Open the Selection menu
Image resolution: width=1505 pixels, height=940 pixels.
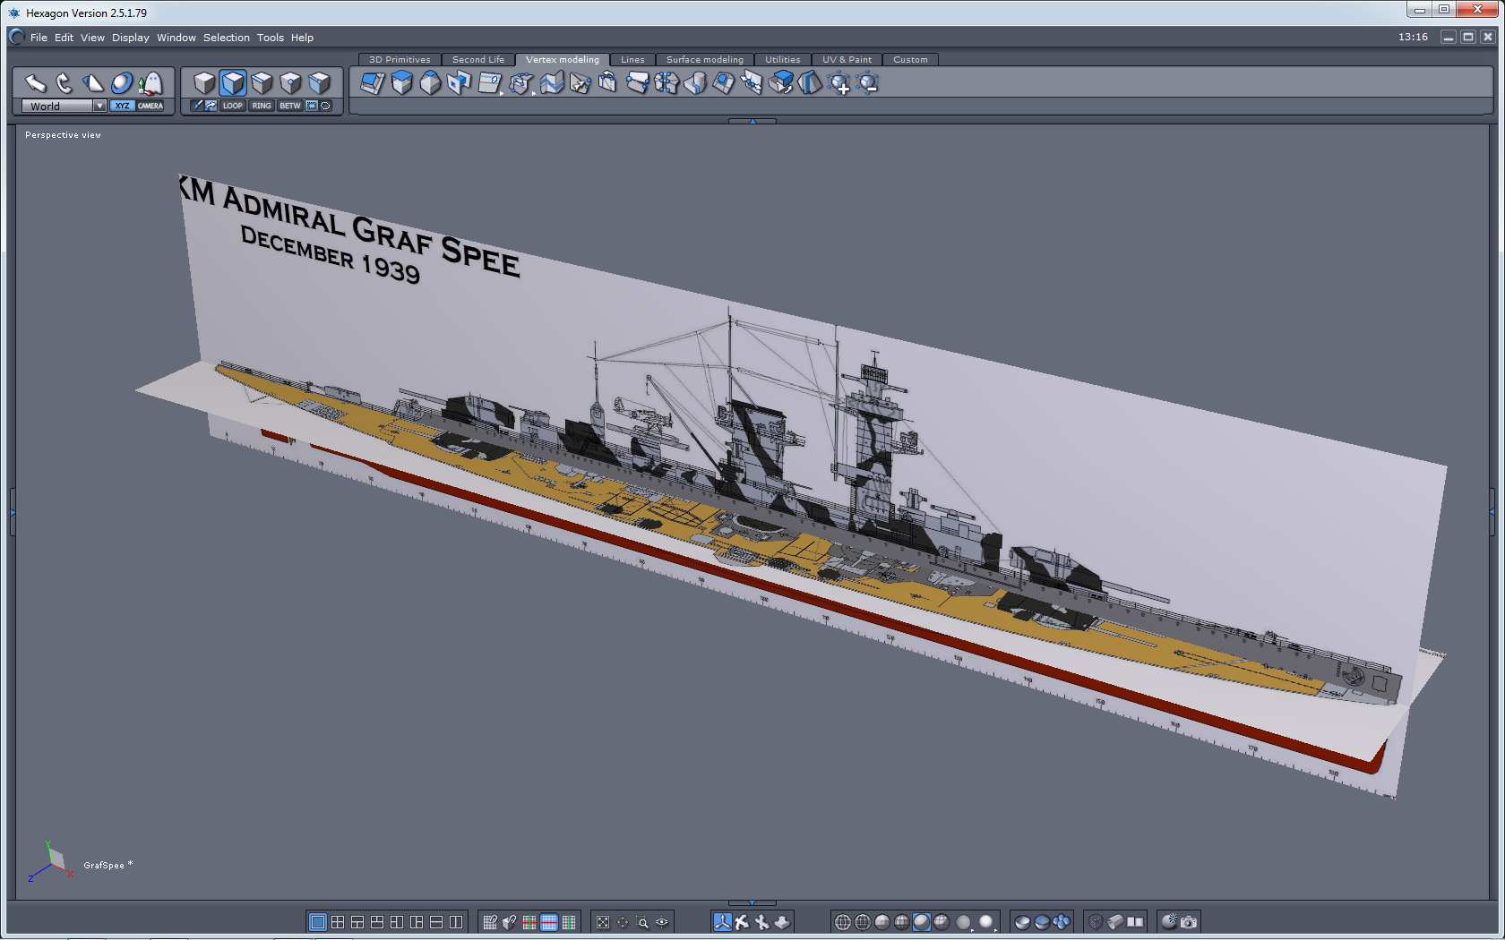pos(226,38)
